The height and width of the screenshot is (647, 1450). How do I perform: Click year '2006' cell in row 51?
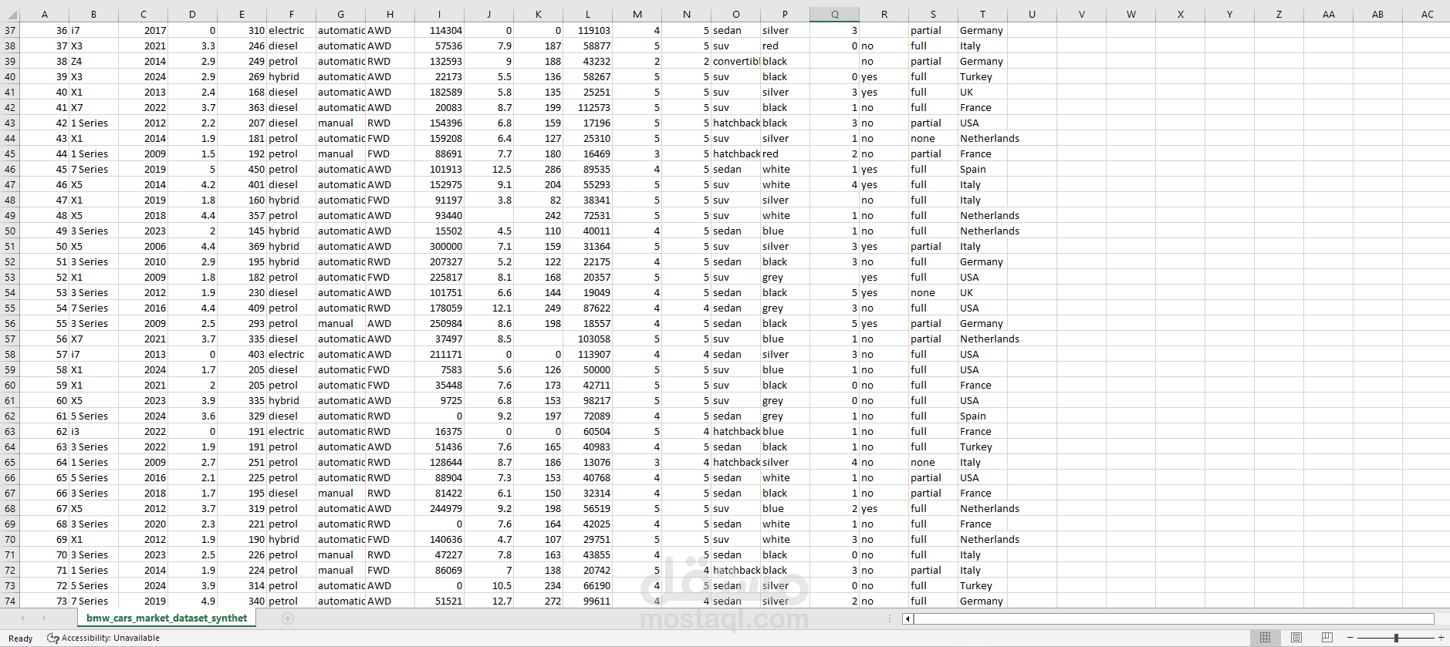[144, 247]
